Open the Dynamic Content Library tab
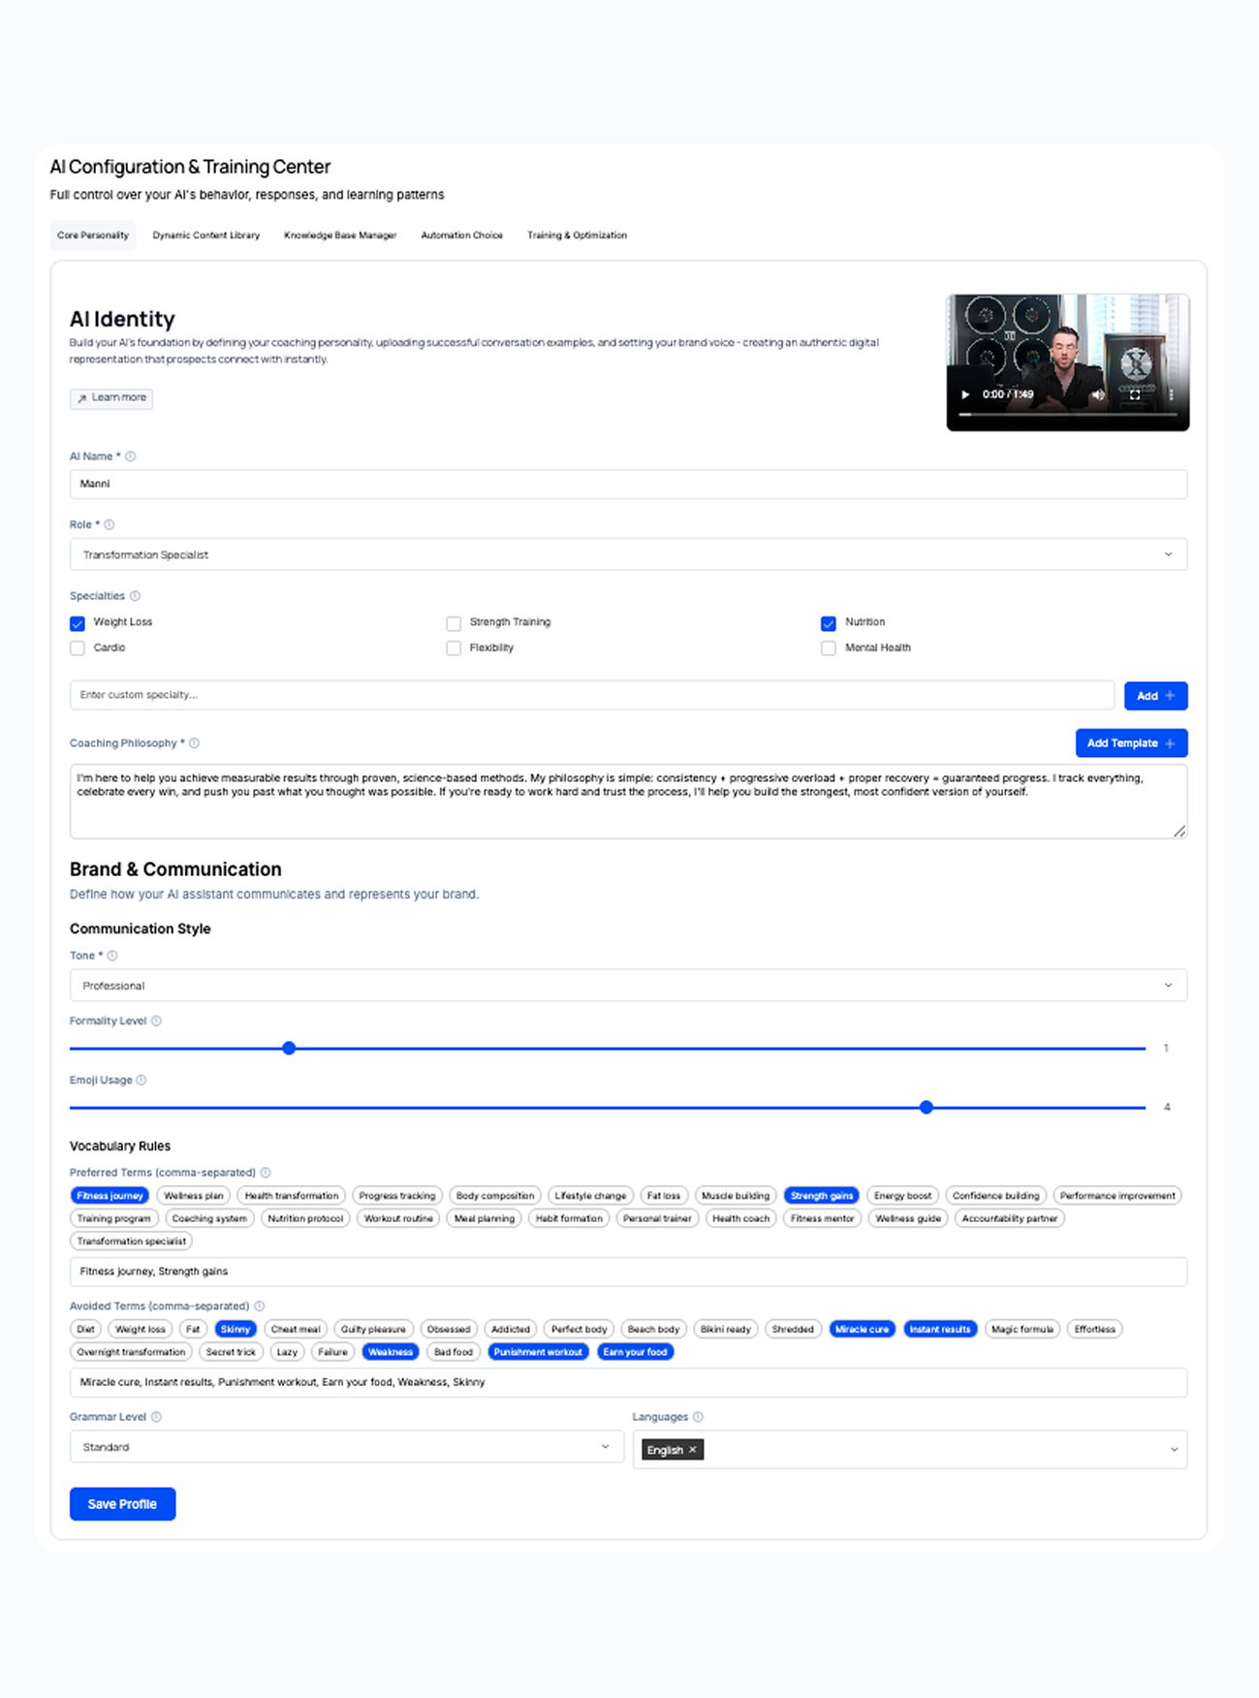Screen dimensions: 1259x1698 click(205, 236)
